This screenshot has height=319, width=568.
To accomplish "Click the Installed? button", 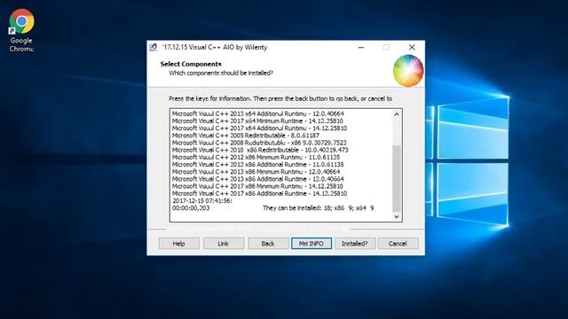I will pos(355,244).
